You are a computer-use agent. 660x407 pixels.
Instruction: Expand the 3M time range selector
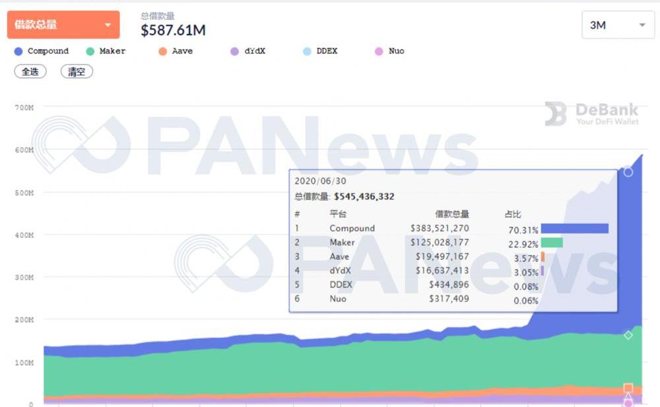pos(617,25)
